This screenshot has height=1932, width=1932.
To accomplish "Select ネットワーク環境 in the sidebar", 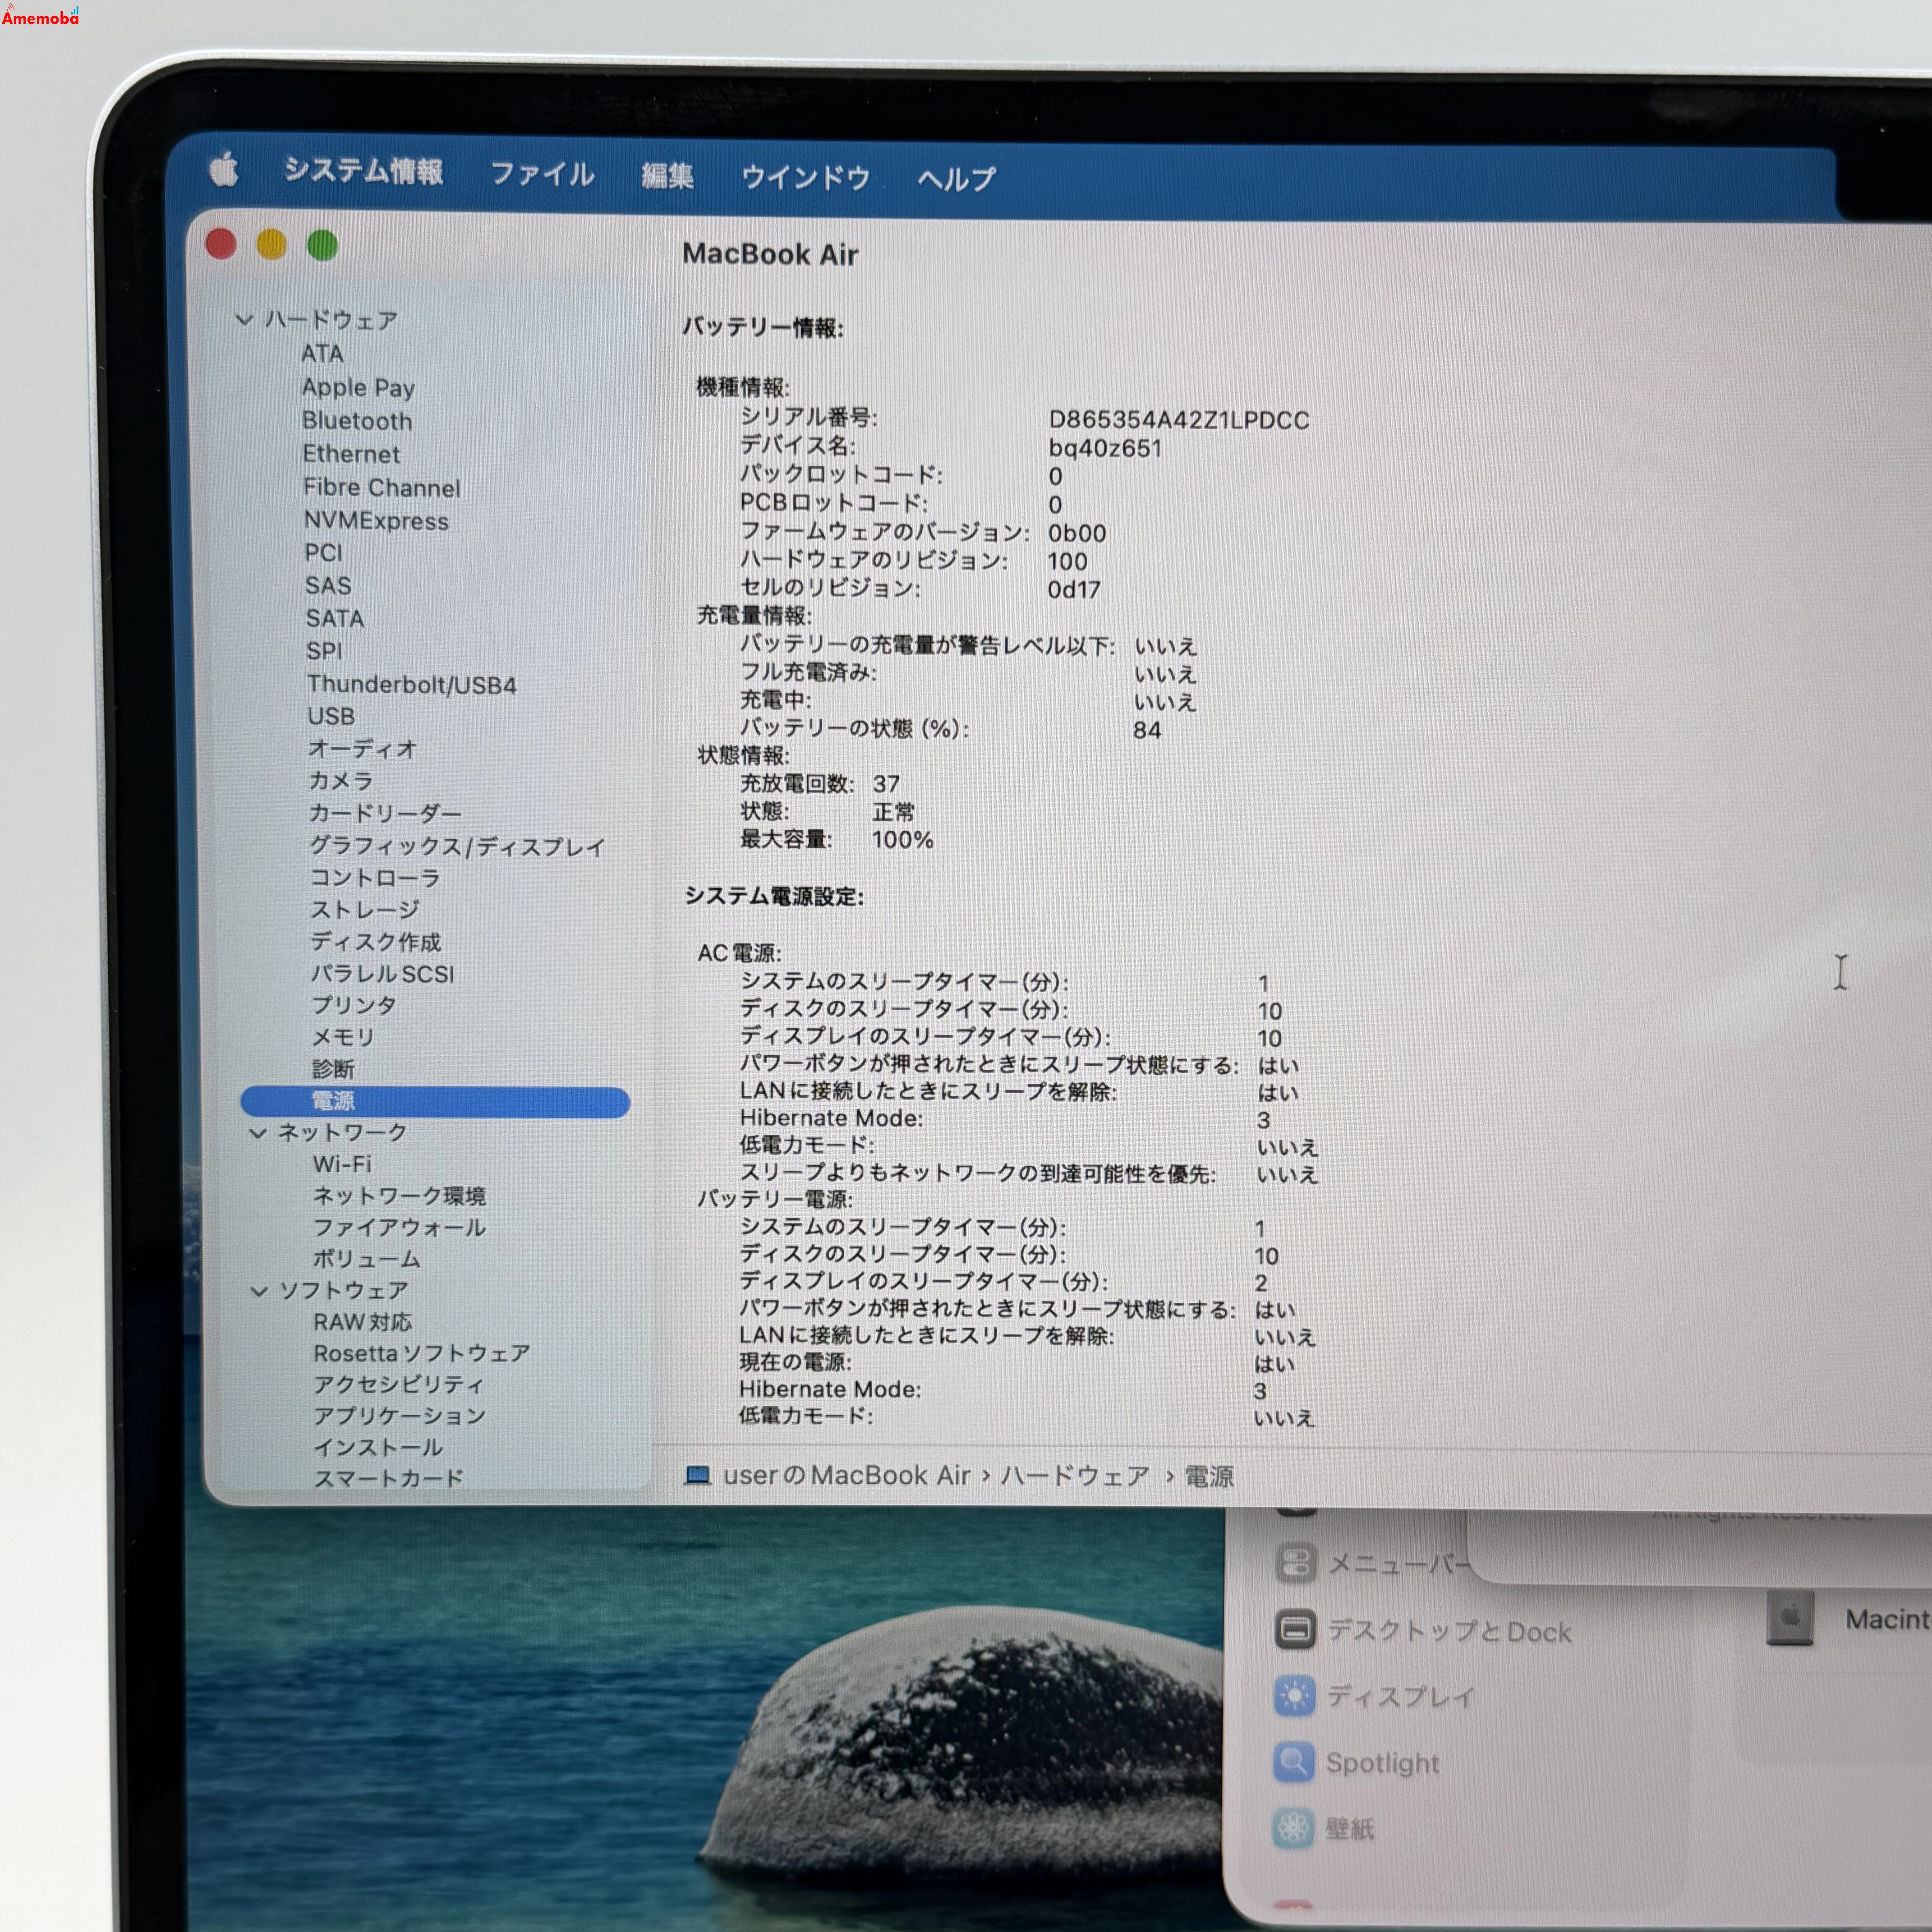I will pyautogui.click(x=399, y=1196).
